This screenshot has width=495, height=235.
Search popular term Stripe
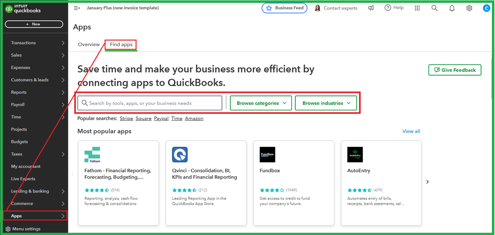coord(126,119)
